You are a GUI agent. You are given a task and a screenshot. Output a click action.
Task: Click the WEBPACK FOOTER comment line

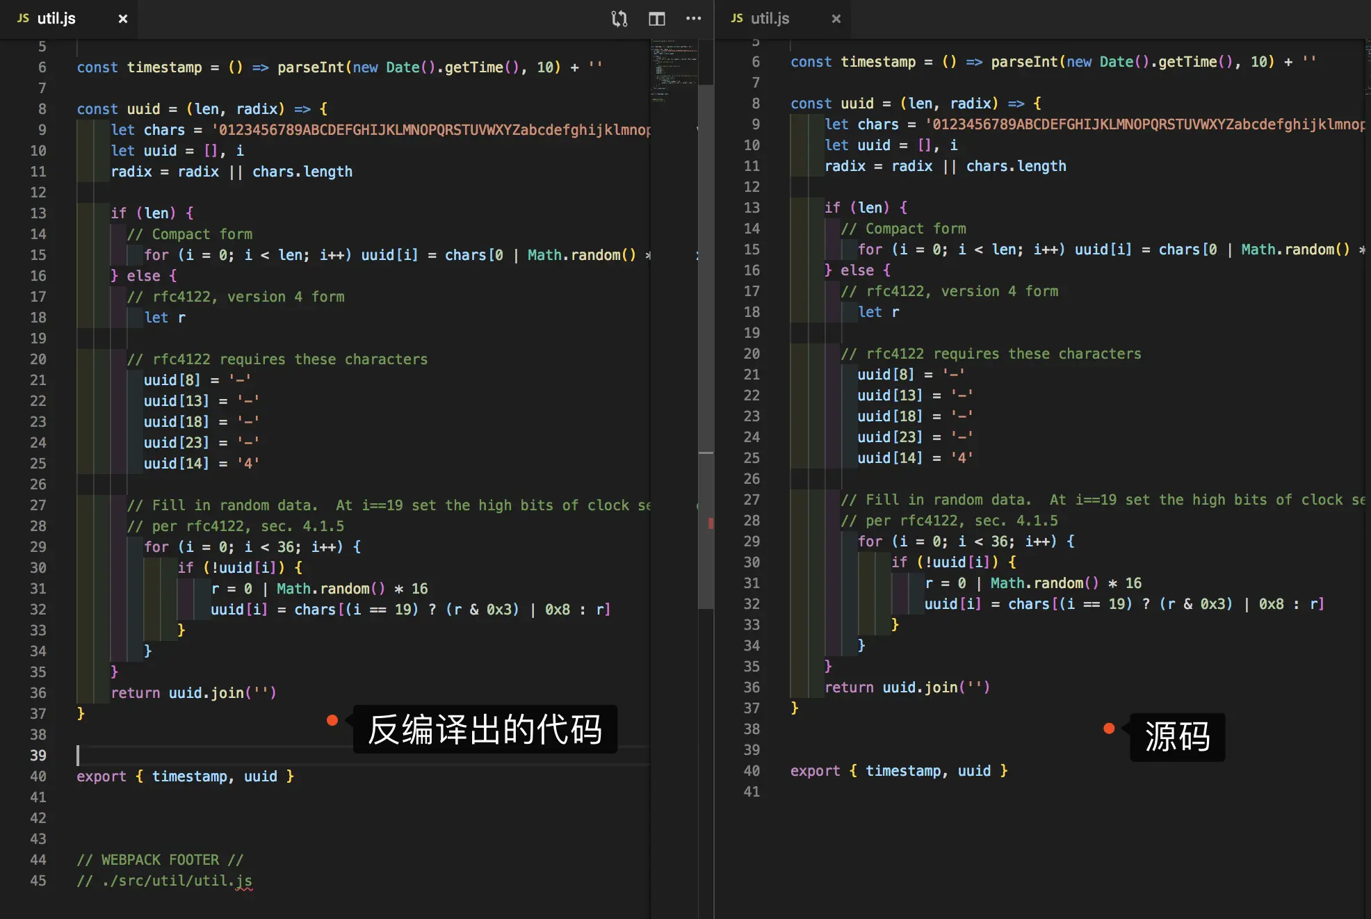pyautogui.click(x=160, y=859)
